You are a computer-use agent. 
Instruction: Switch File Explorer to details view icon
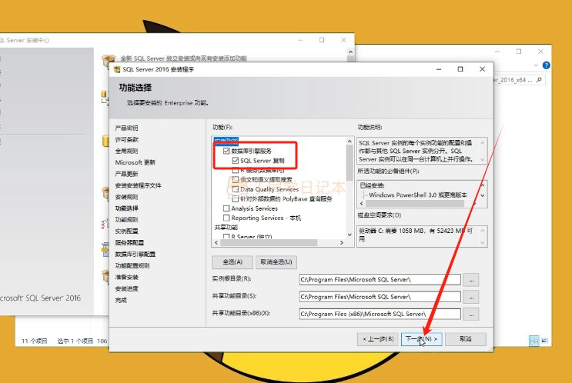(534, 341)
